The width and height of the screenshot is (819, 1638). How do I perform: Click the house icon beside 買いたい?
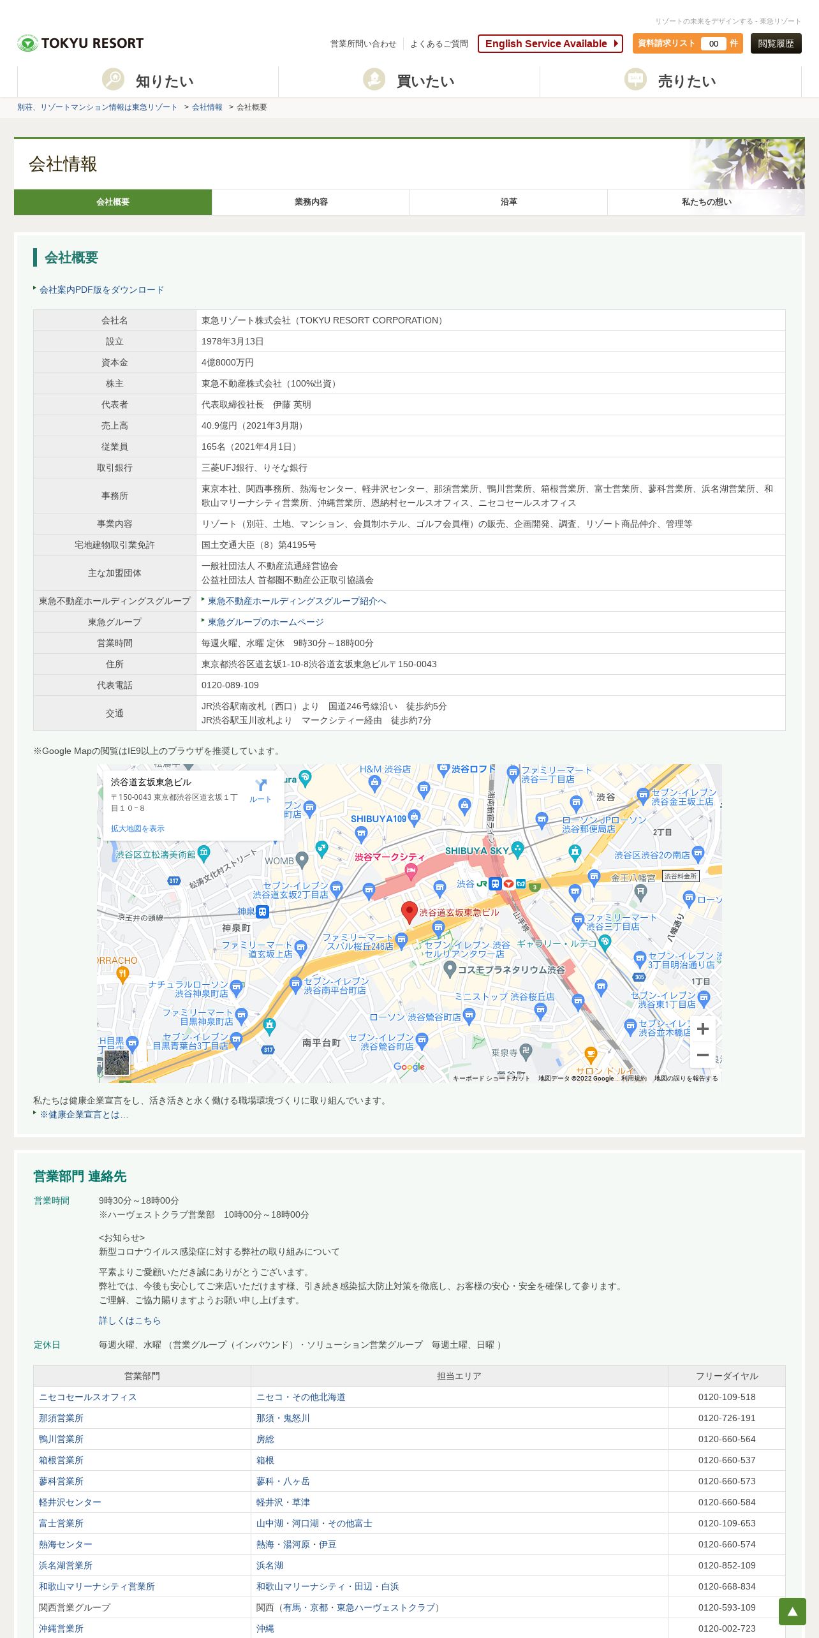374,80
